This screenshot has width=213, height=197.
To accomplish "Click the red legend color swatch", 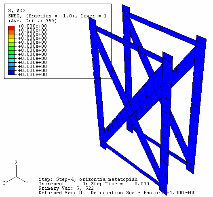I will [x=11, y=28].
